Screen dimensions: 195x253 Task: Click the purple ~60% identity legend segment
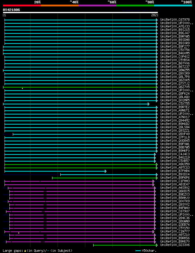coord(97,5)
